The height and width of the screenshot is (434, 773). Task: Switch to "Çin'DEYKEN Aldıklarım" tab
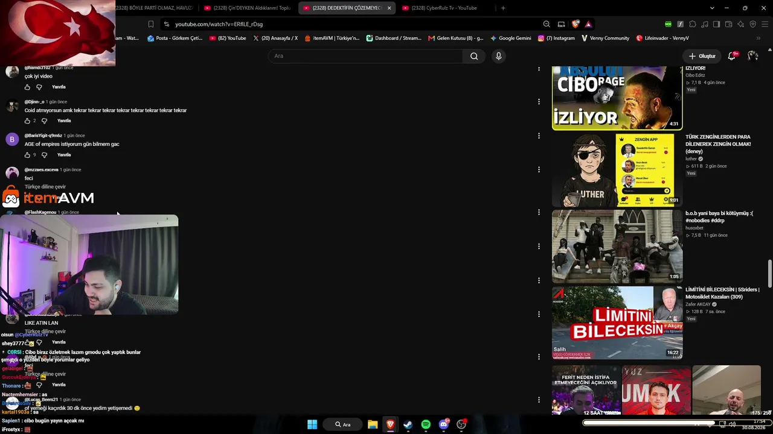click(248, 8)
